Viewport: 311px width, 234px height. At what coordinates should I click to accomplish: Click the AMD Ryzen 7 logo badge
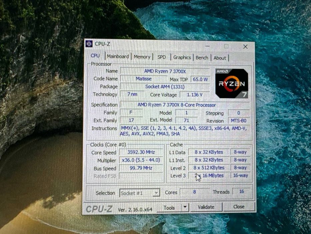(232, 83)
